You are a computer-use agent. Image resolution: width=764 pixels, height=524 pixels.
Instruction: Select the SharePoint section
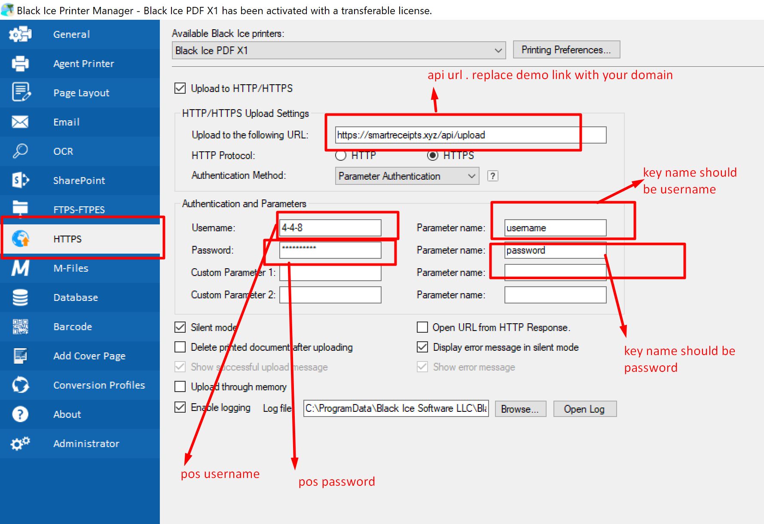(79, 181)
